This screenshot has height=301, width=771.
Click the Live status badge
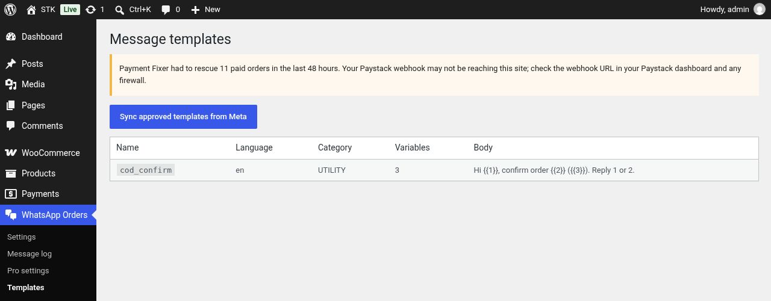coord(70,10)
